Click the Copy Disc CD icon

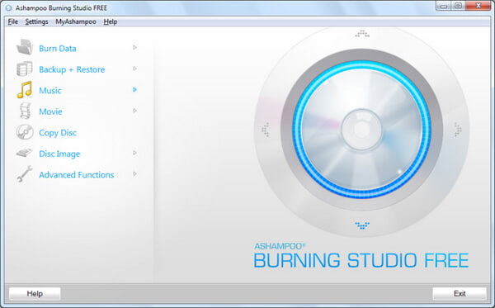click(x=25, y=132)
